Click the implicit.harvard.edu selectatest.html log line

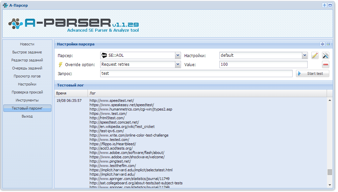click(x=131, y=170)
